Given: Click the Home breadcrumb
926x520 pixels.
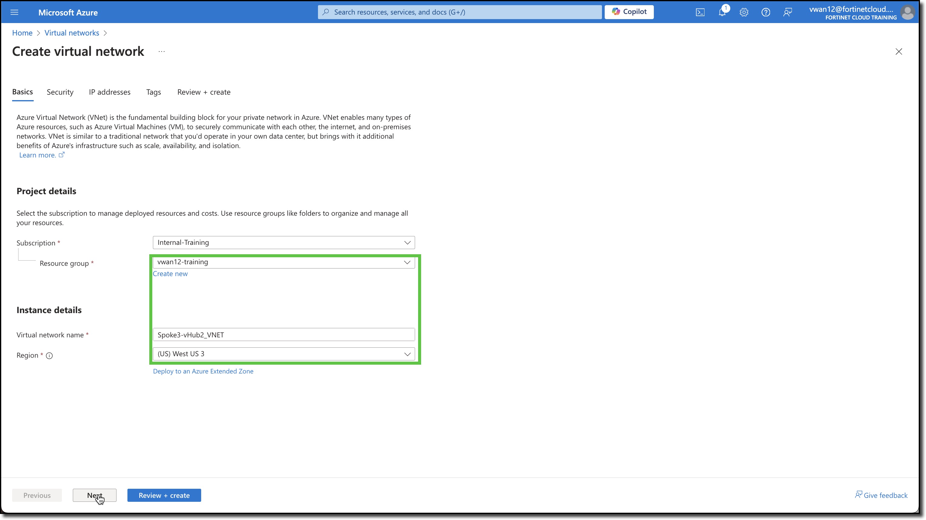Looking at the screenshot, I should point(22,33).
